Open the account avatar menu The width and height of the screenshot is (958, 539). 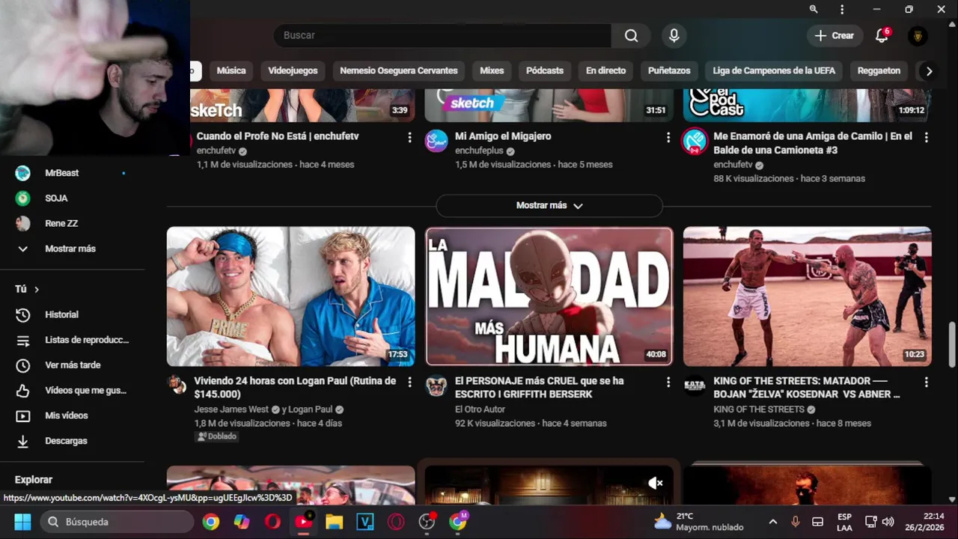918,35
